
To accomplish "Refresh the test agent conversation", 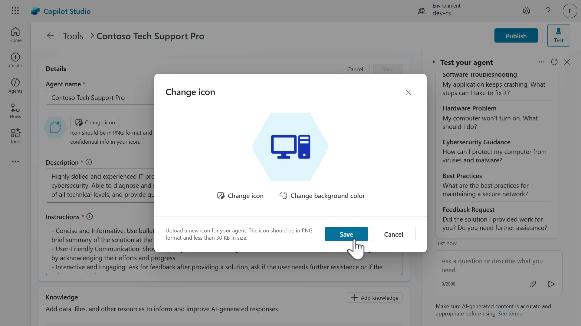I will (554, 62).
